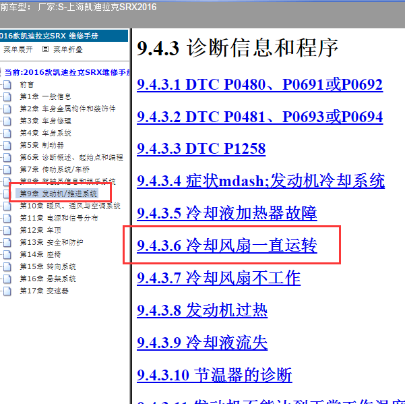This screenshot has height=404, width=405.
Task: Click 菜单展开 to expand the menu
Action: click(x=18, y=49)
